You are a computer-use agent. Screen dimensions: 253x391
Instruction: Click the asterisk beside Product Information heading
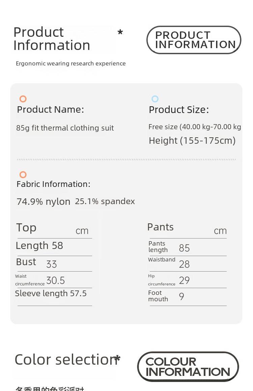click(x=120, y=32)
